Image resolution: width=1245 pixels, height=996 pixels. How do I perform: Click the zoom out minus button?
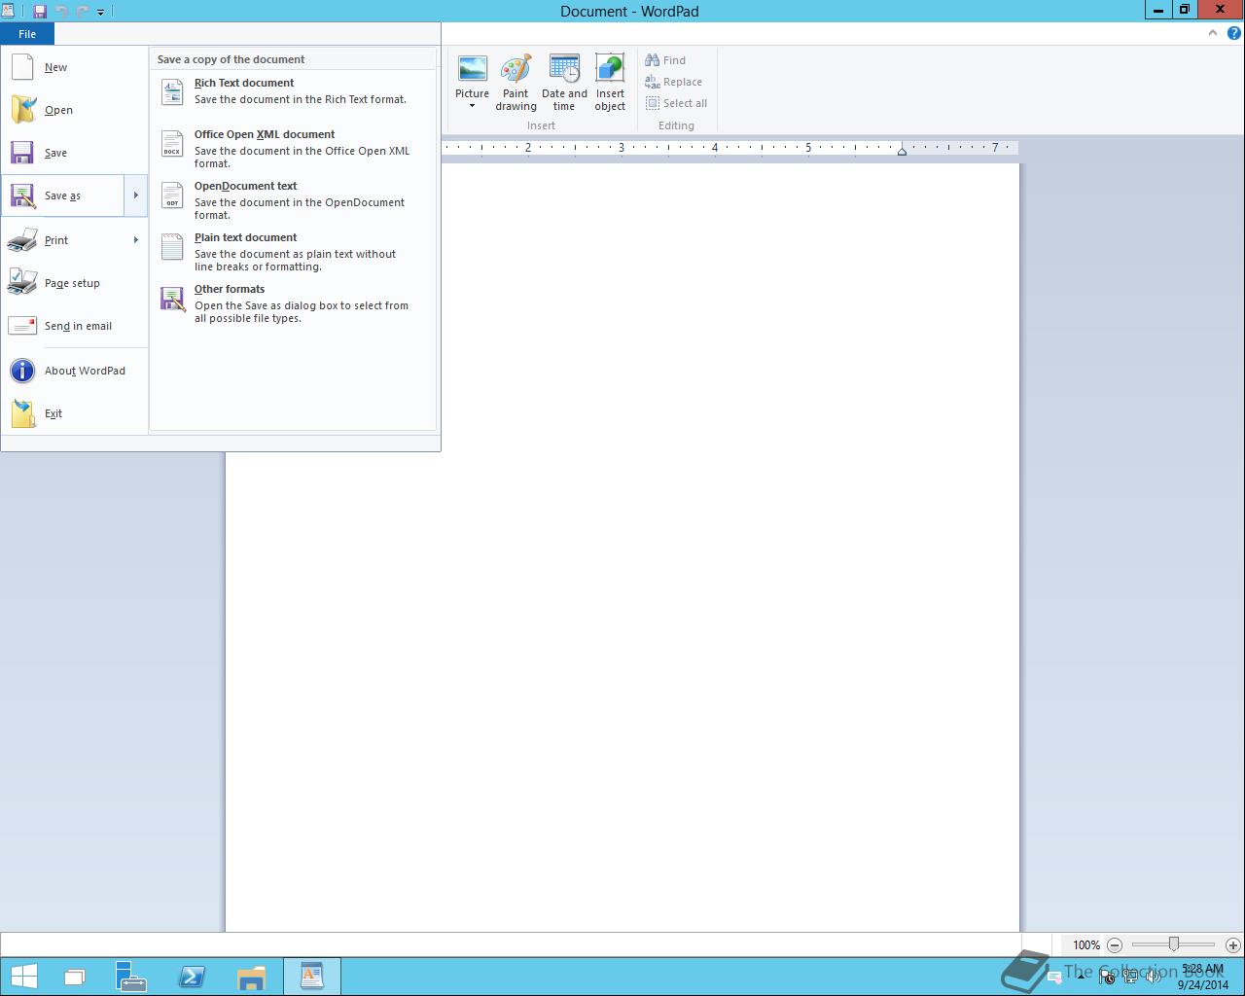1115,944
